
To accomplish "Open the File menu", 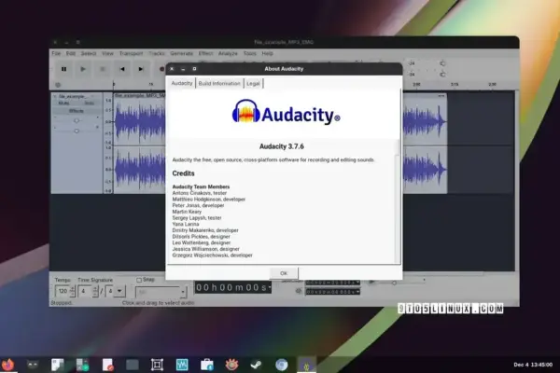I will [x=56, y=53].
